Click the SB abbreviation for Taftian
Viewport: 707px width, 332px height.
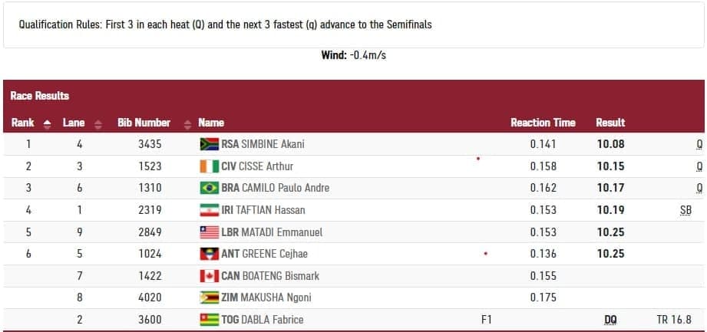click(686, 210)
